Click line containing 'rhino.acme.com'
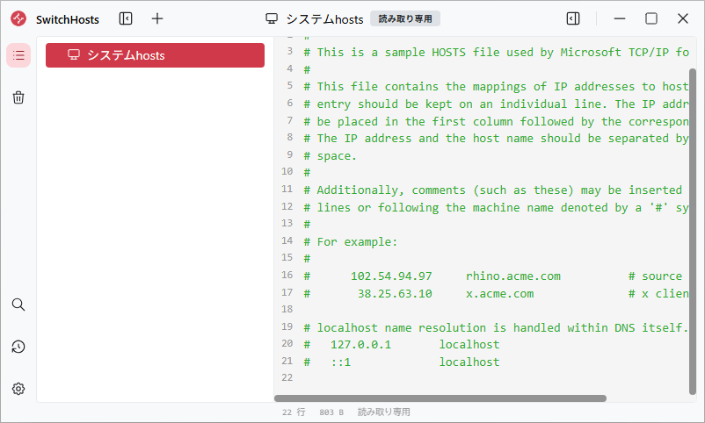This screenshot has height=423, width=705. click(492, 276)
